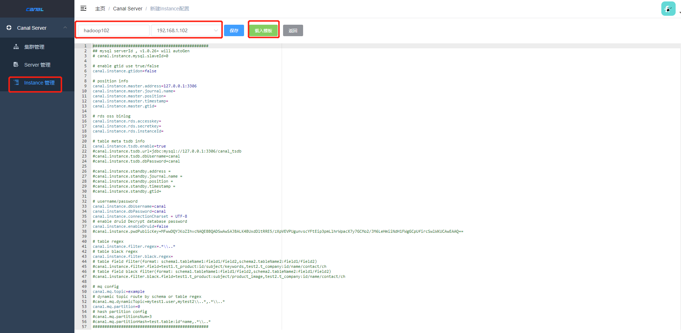Click line canal.mq.topic=example

(x=119, y=291)
